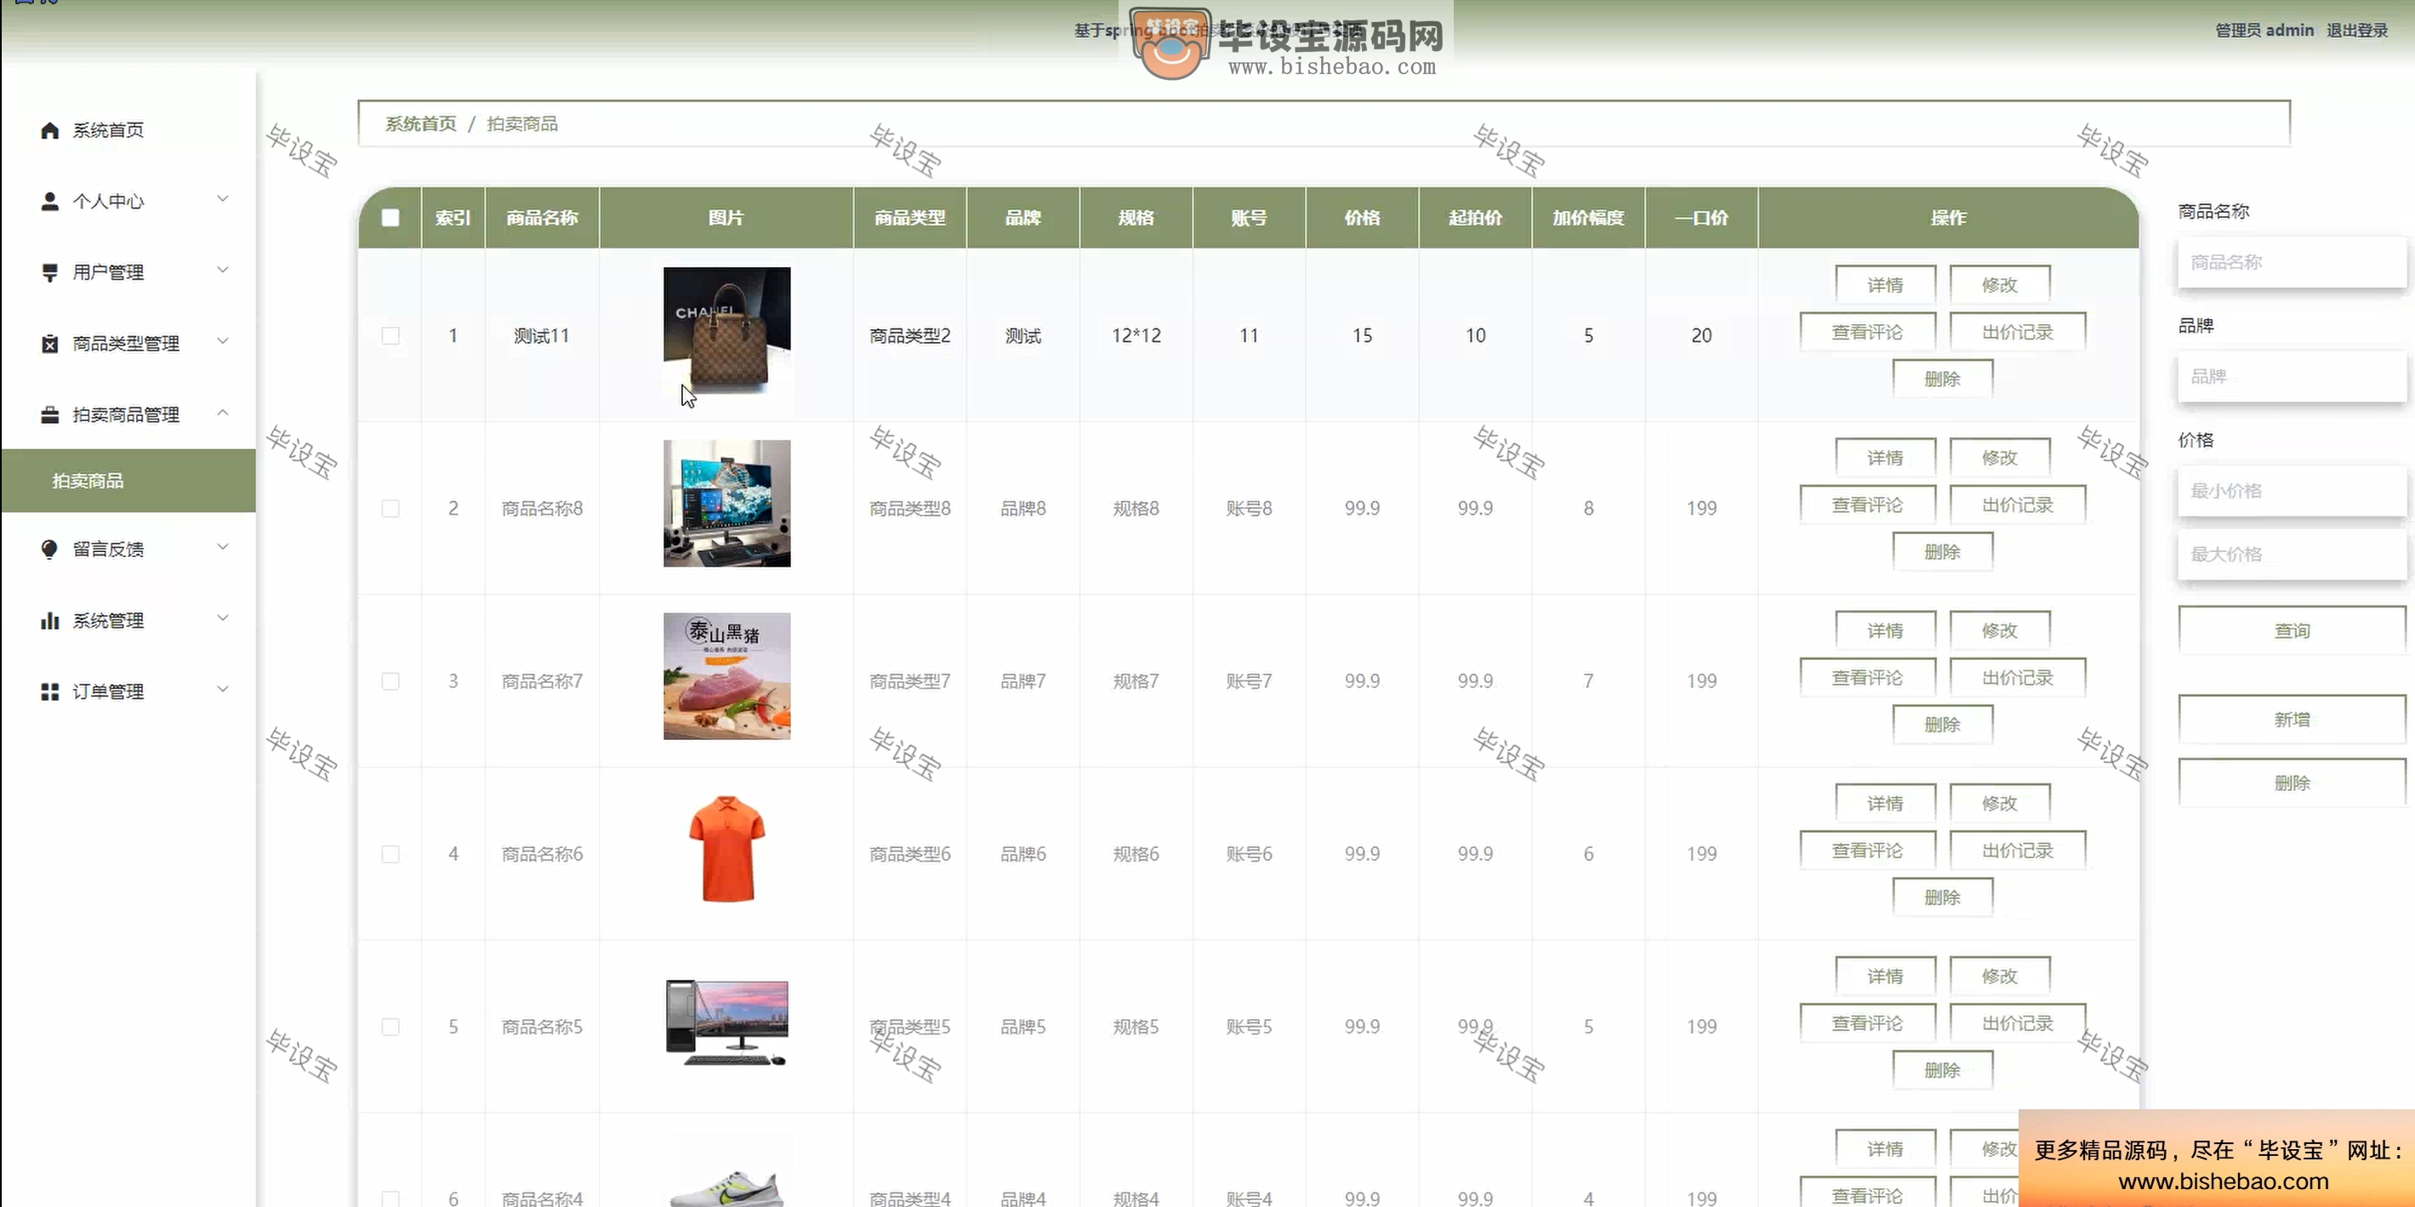Open the pork thumbnail in row 商品名称7

tap(726, 676)
